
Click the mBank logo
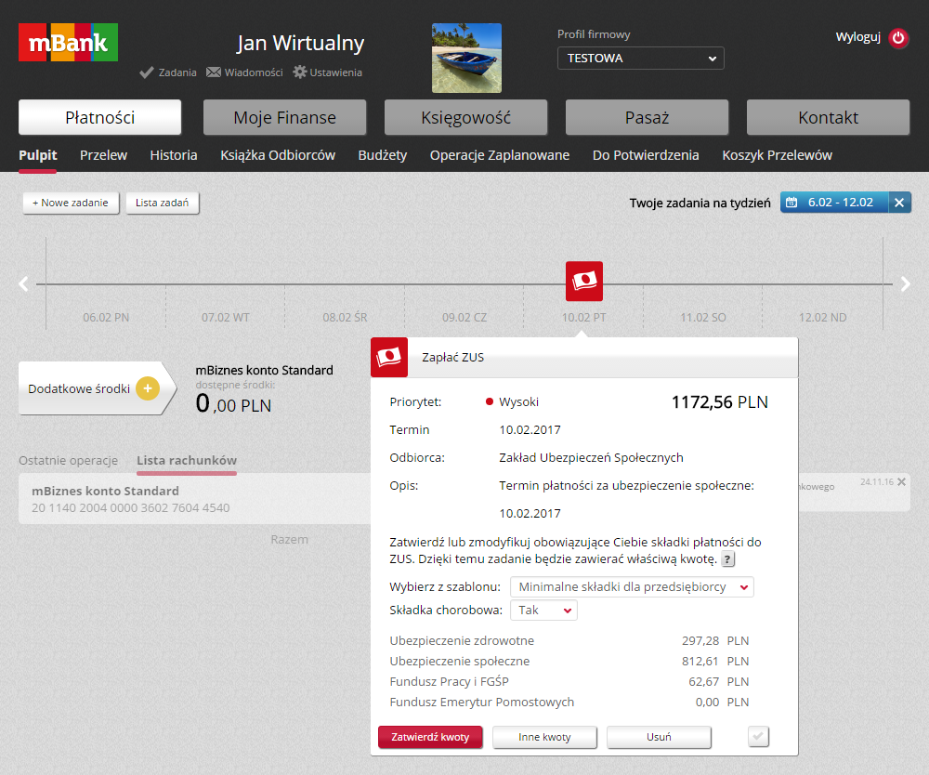click(68, 42)
